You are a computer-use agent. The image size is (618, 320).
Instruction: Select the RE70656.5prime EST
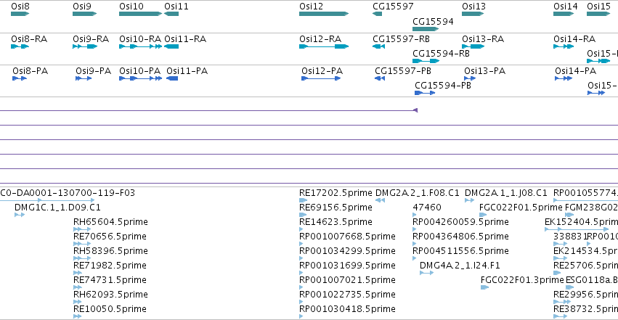82,244
